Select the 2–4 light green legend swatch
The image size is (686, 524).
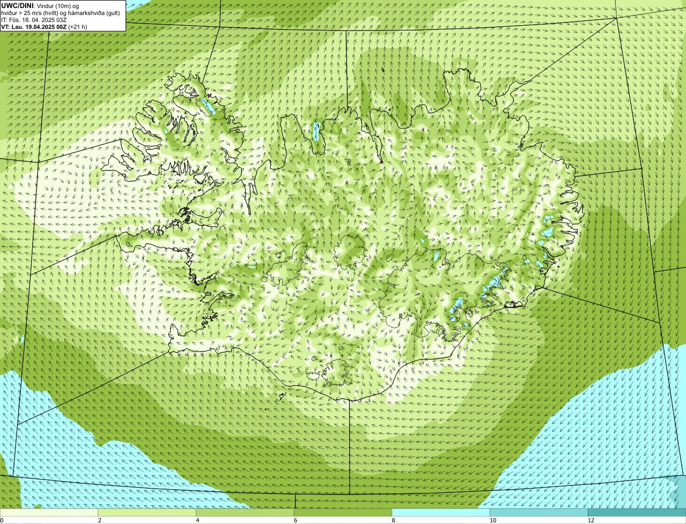tap(147, 513)
